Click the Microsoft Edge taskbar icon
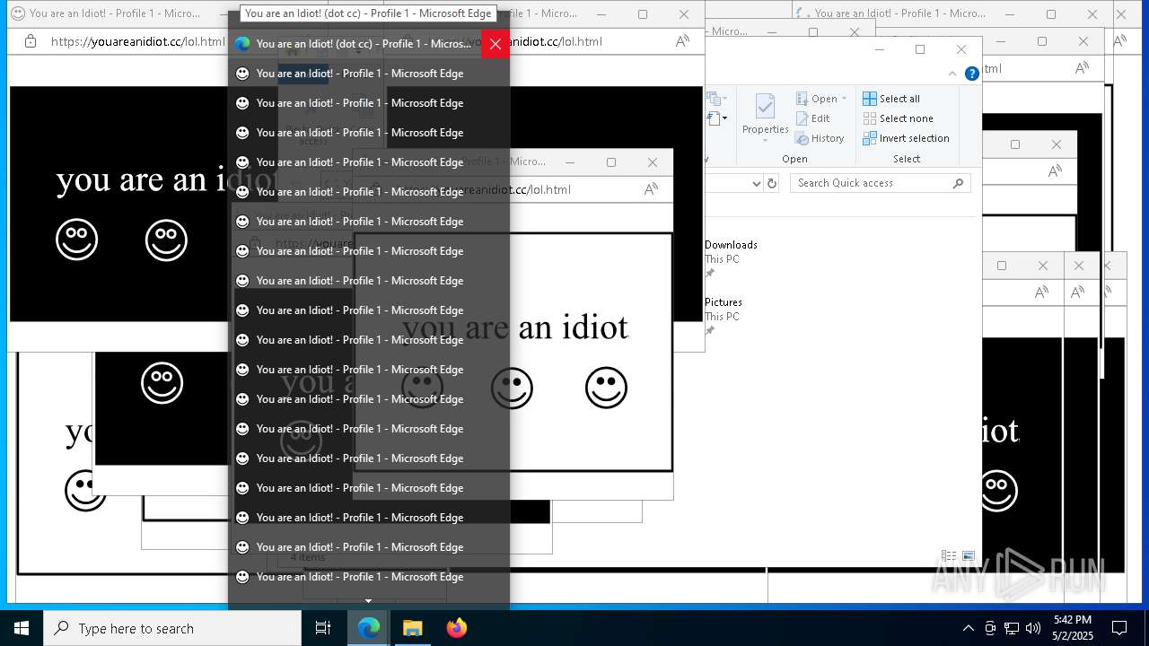The height and width of the screenshot is (646, 1149). (x=369, y=628)
